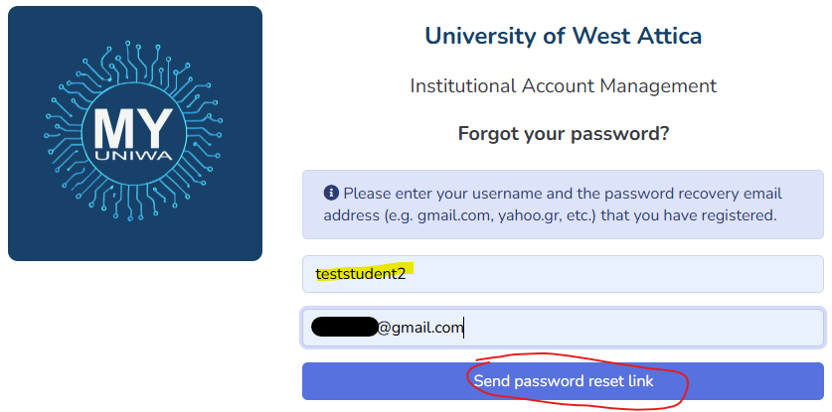Click the "Institutional Account Management" subtitle
Screen dimensions: 832x412
point(563,86)
